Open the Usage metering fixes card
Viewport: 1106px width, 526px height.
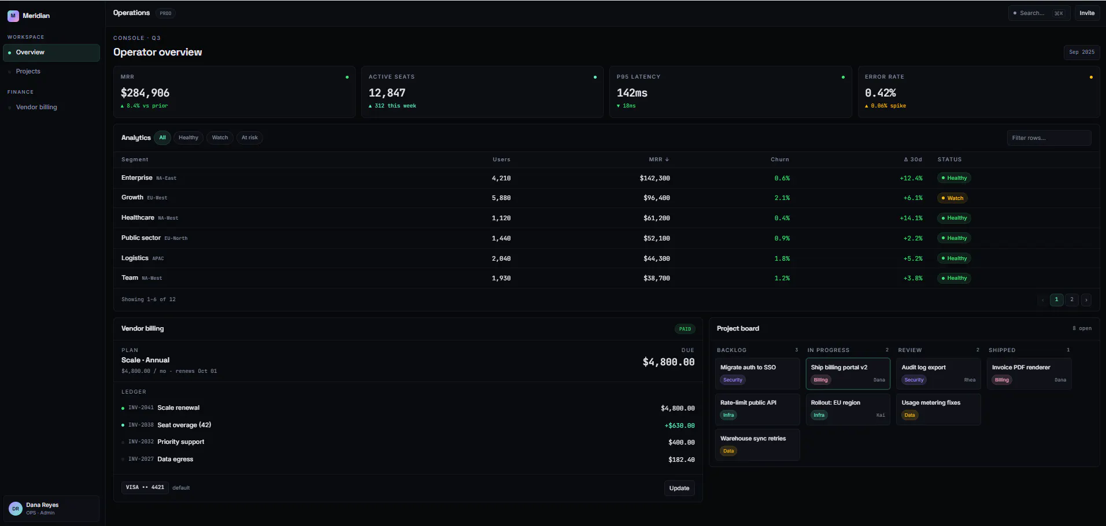pyautogui.click(x=938, y=409)
